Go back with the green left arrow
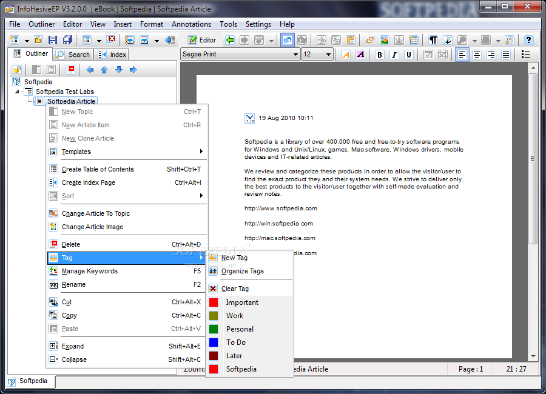546x394 pixels. (x=230, y=40)
